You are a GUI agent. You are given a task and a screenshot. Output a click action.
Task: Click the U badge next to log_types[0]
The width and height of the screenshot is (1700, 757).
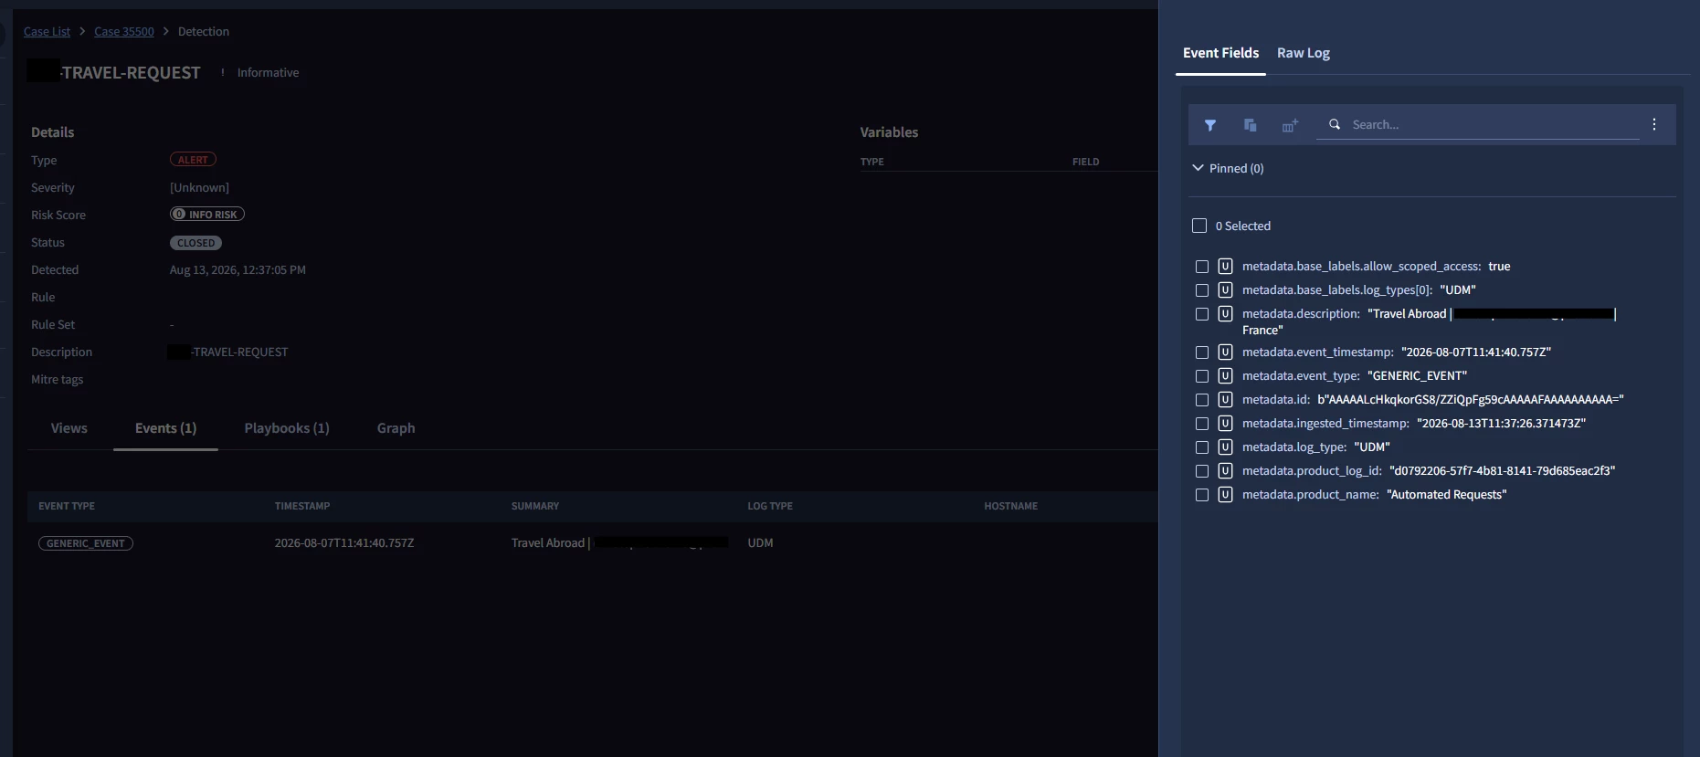click(x=1225, y=289)
